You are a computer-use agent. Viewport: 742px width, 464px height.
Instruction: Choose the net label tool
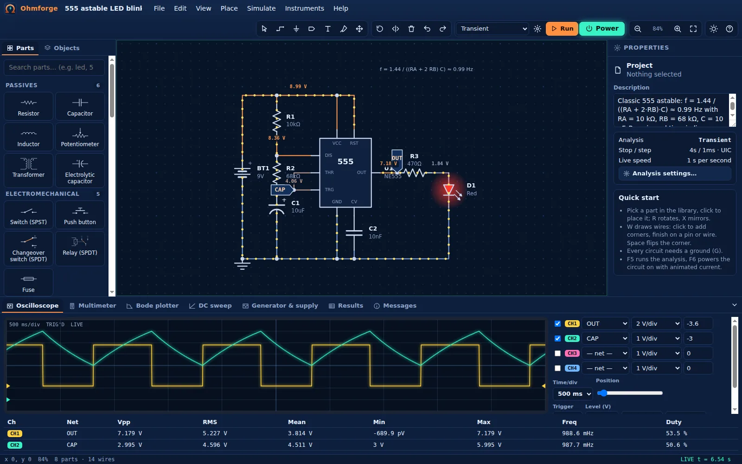(312, 29)
